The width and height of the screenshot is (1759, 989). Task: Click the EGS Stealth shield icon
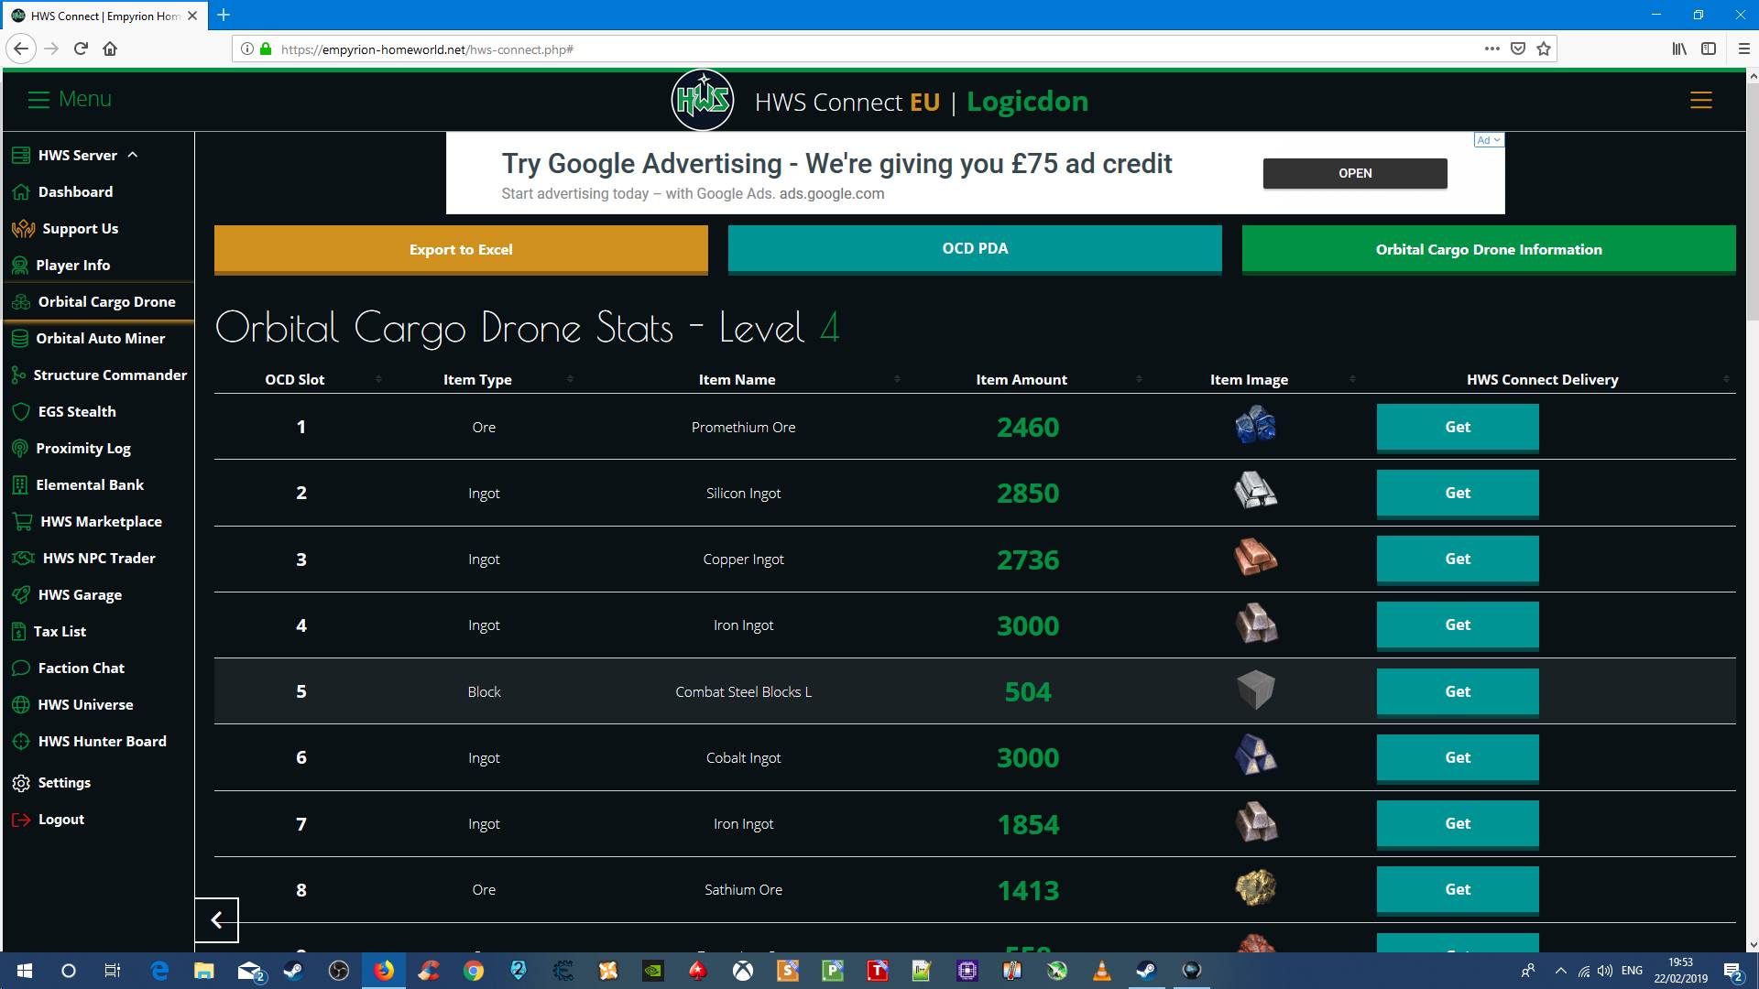(x=21, y=412)
